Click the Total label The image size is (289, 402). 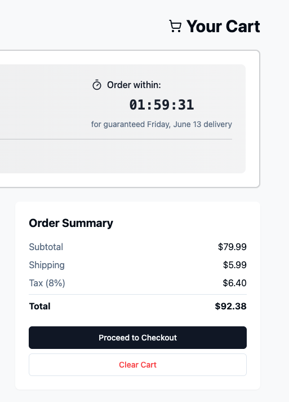coord(39,306)
